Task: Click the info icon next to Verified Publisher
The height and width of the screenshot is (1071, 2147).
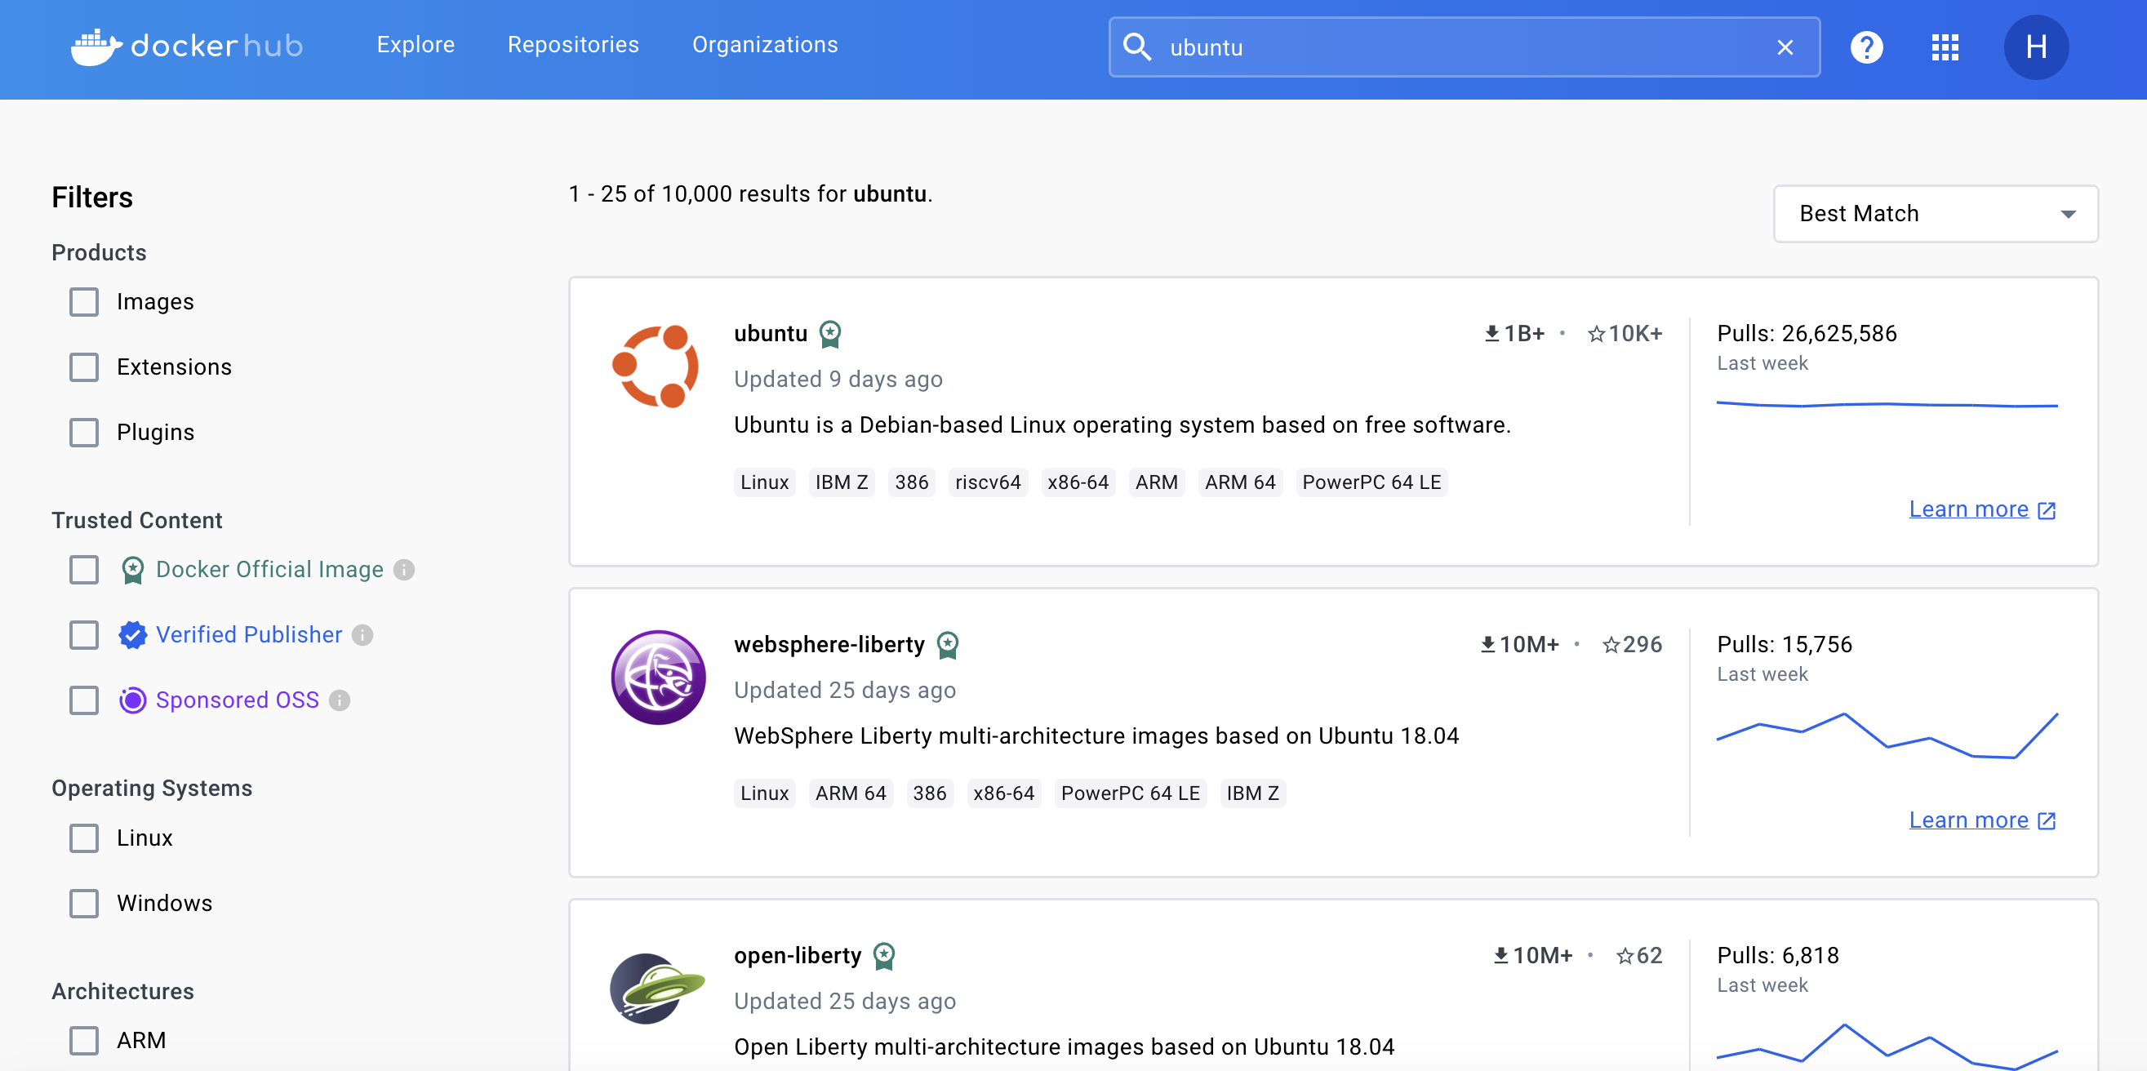Action: point(362,635)
